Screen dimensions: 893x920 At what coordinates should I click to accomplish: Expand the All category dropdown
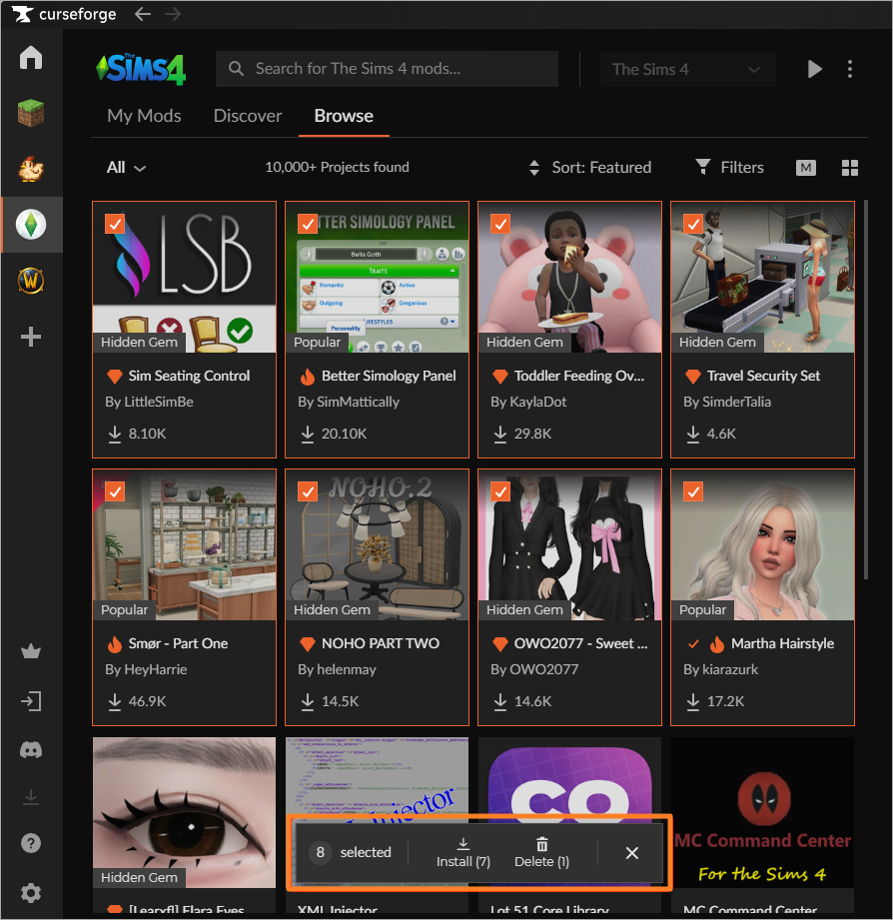126,168
